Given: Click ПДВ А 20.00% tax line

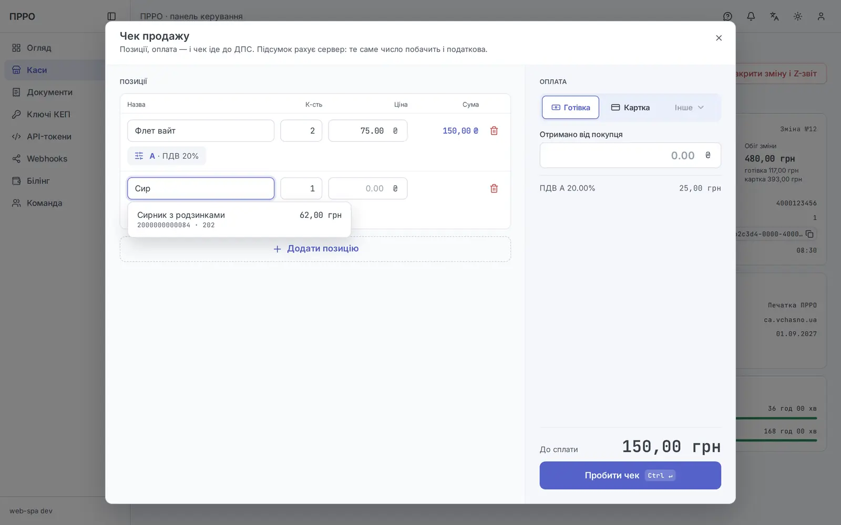Looking at the screenshot, I should pos(630,188).
